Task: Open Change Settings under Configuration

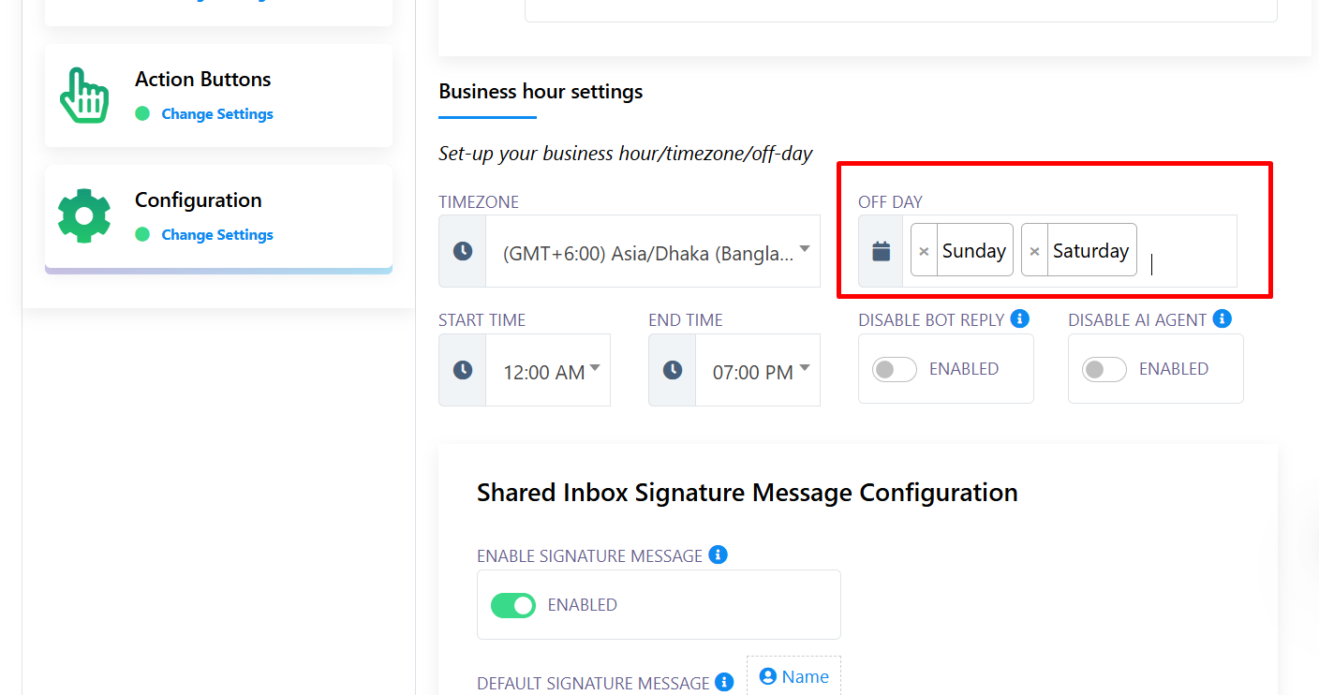Action: pos(217,235)
